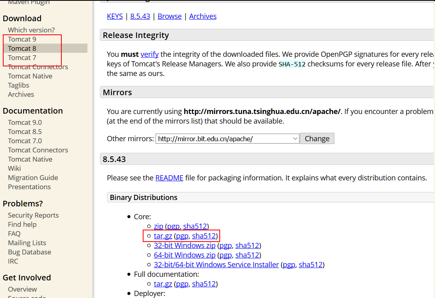Image resolution: width=435 pixels, height=298 pixels.
Task: Click the Download sidebar heading
Action: pos(22,18)
